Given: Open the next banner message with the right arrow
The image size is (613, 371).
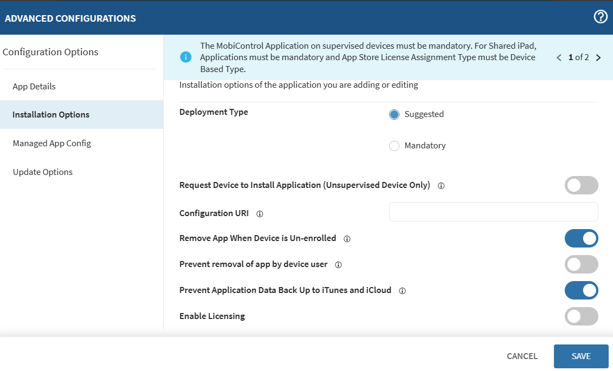Looking at the screenshot, I should click(x=598, y=57).
